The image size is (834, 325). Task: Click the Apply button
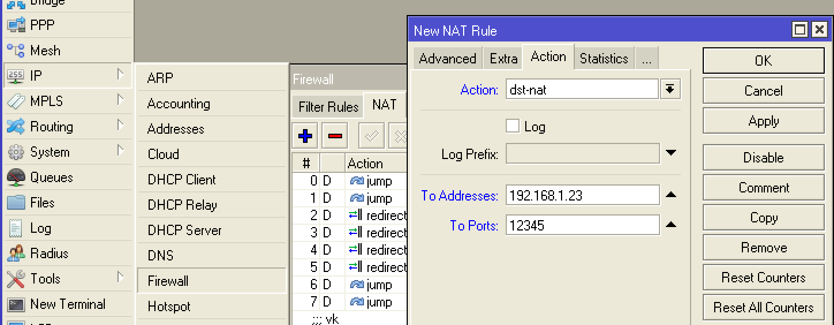(764, 121)
